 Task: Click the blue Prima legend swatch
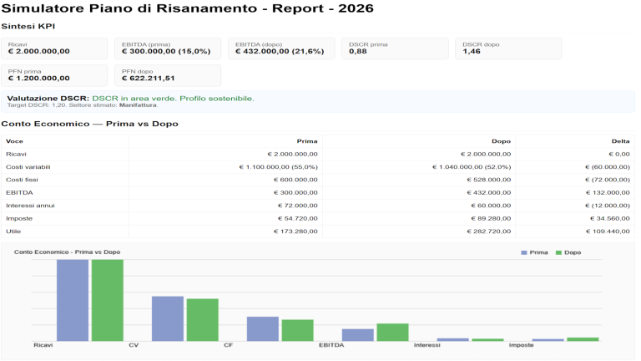pos(524,252)
